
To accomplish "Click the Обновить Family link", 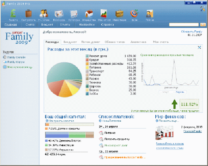I will coord(192,31).
